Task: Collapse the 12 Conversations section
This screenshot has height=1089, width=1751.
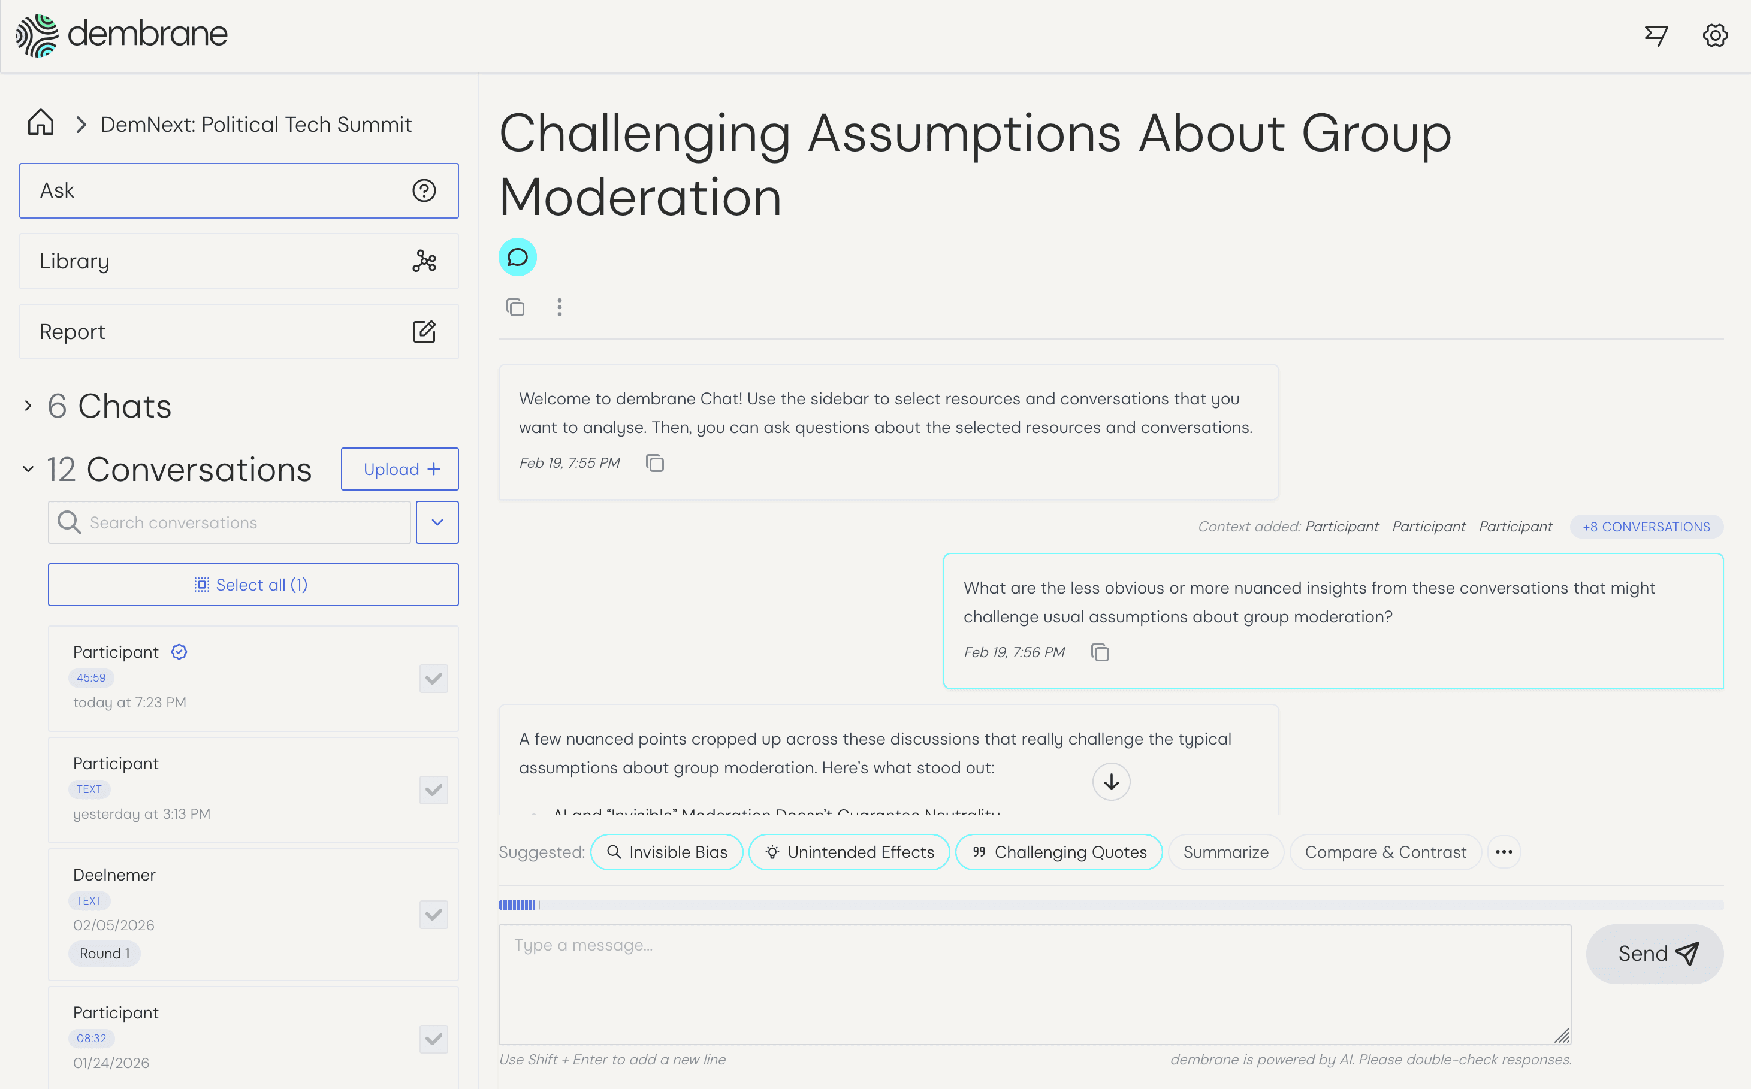Action: tap(28, 470)
